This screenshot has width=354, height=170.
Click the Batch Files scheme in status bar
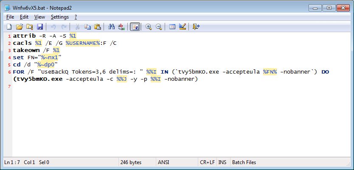(x=244, y=162)
